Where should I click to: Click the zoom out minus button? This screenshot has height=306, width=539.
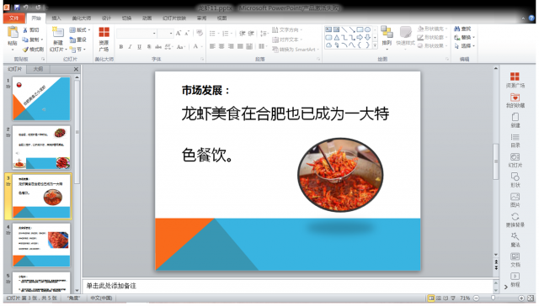point(476,298)
